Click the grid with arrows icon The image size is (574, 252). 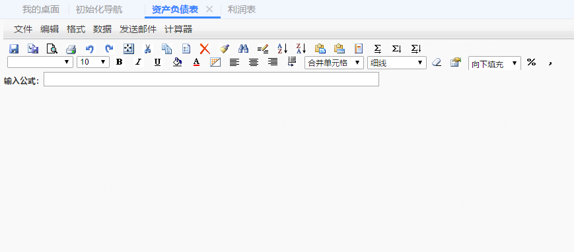click(129, 49)
